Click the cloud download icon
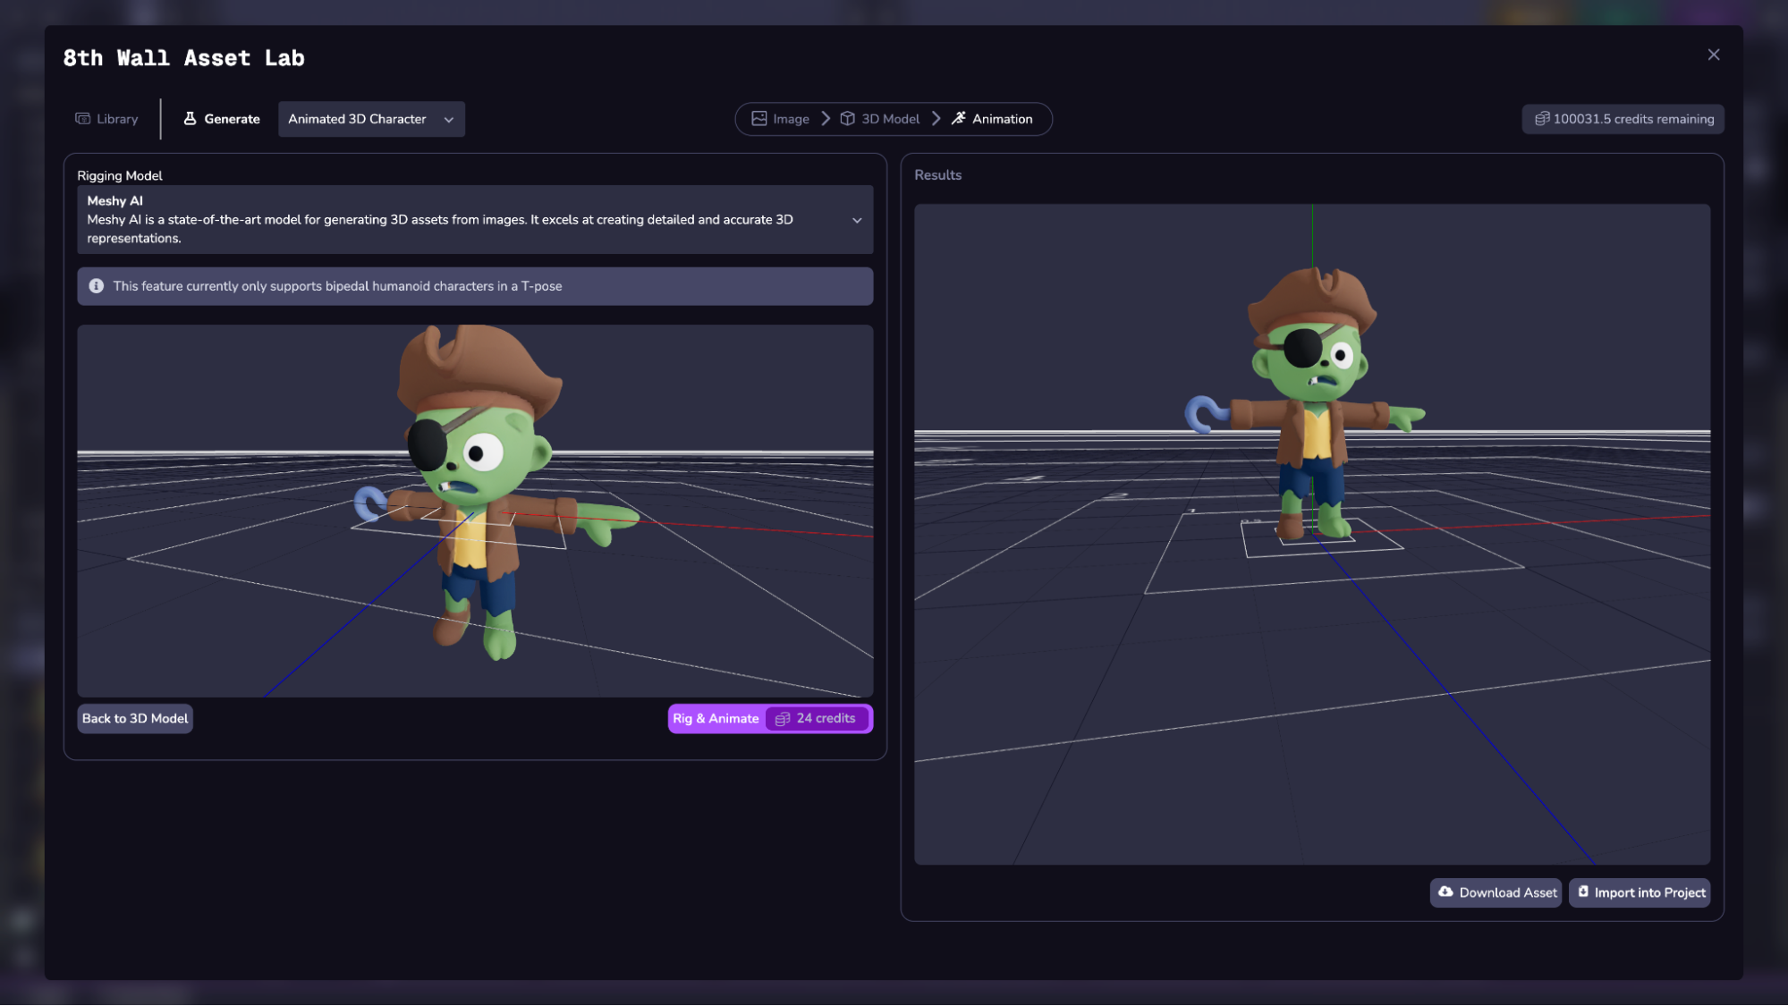This screenshot has width=1788, height=1006. [x=1445, y=892]
